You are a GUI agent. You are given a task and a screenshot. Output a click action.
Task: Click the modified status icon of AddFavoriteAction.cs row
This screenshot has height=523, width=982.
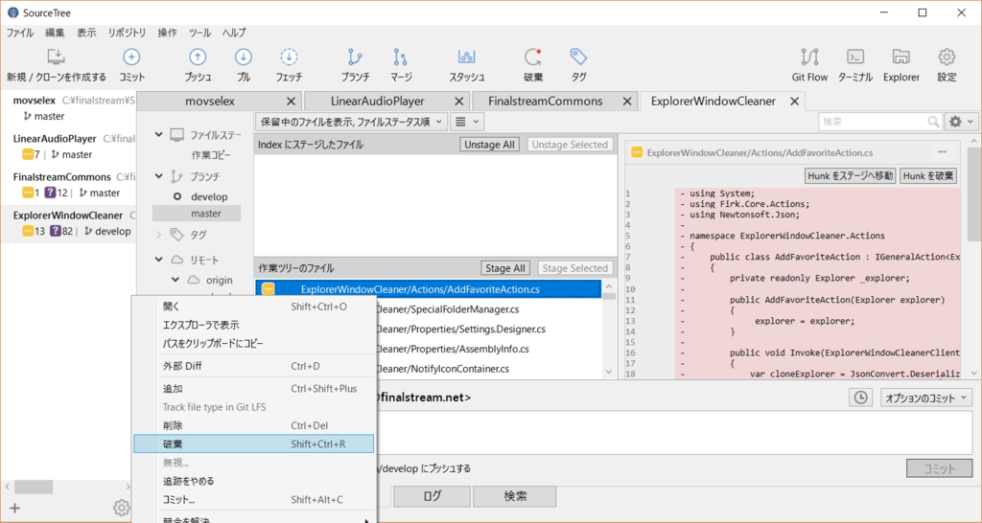click(x=269, y=289)
